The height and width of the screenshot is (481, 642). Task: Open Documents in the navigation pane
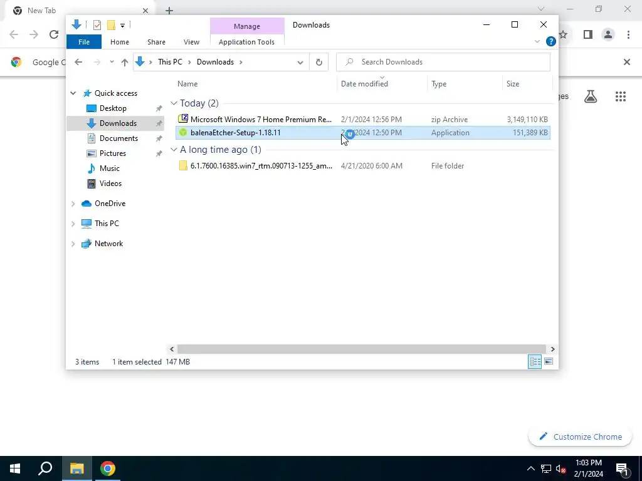118,138
